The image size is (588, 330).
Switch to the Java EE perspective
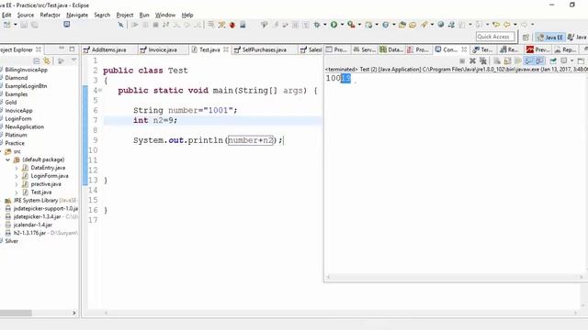(x=550, y=37)
